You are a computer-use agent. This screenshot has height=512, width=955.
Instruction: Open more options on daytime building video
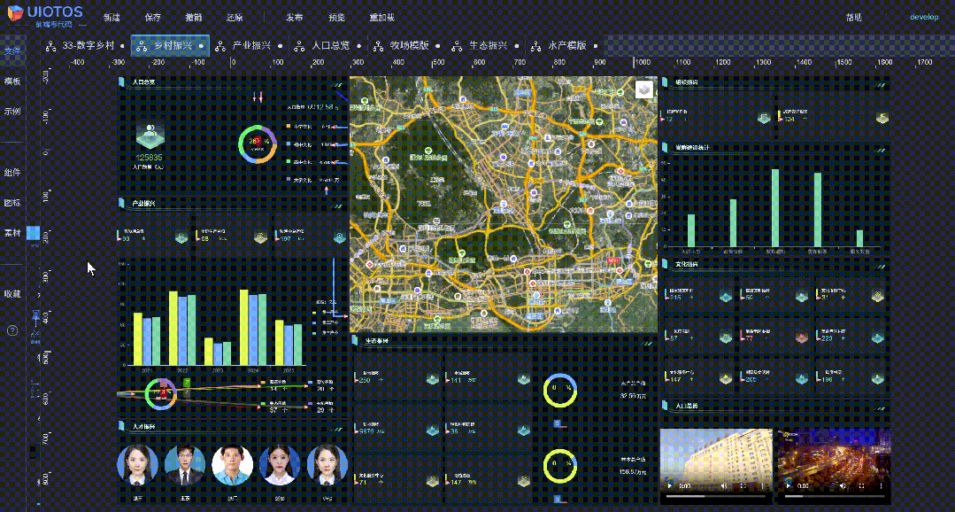pyautogui.click(x=763, y=486)
